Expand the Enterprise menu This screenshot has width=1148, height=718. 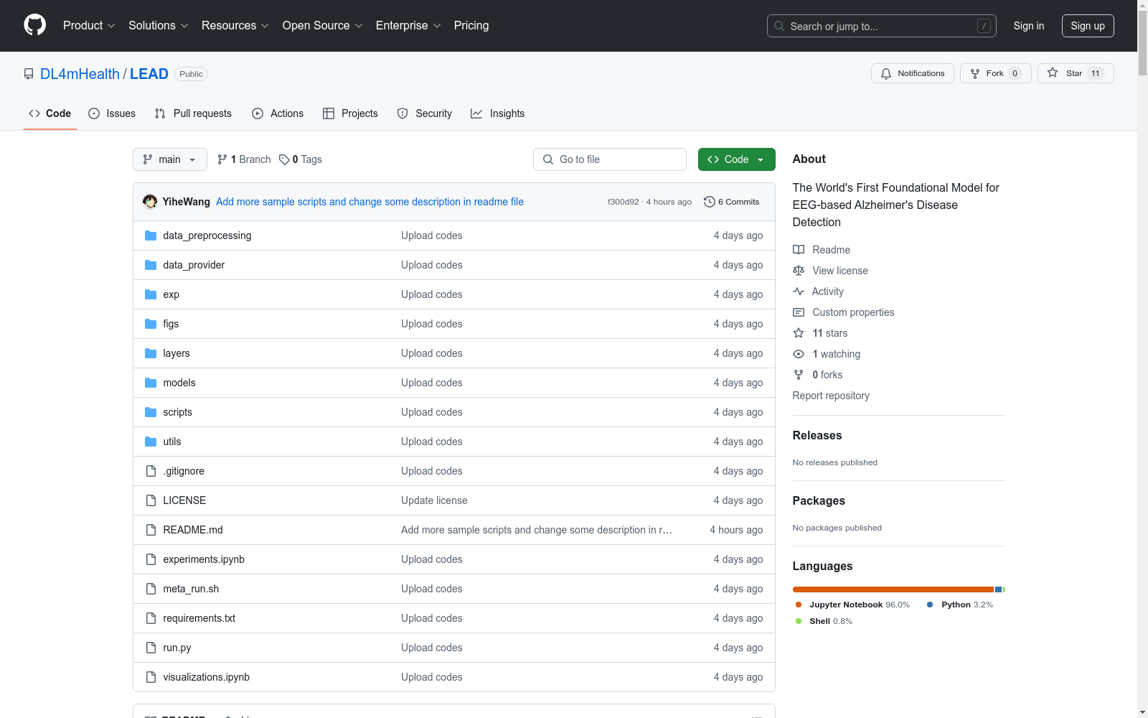[x=408, y=25]
